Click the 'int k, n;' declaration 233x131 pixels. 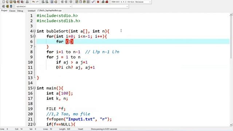(57, 98)
